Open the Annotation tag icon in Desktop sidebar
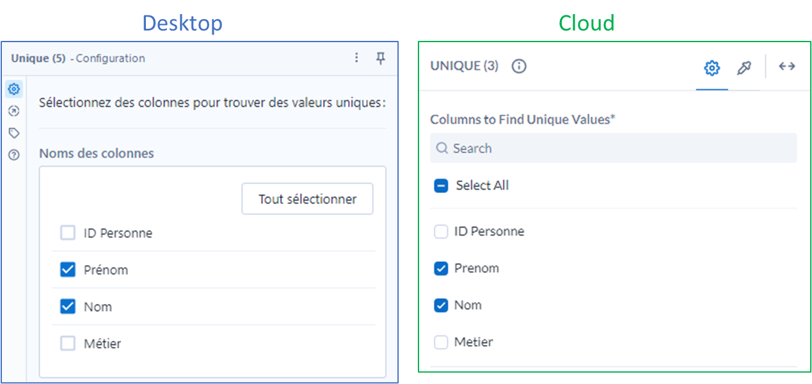The height and width of the screenshot is (384, 812). tap(13, 133)
